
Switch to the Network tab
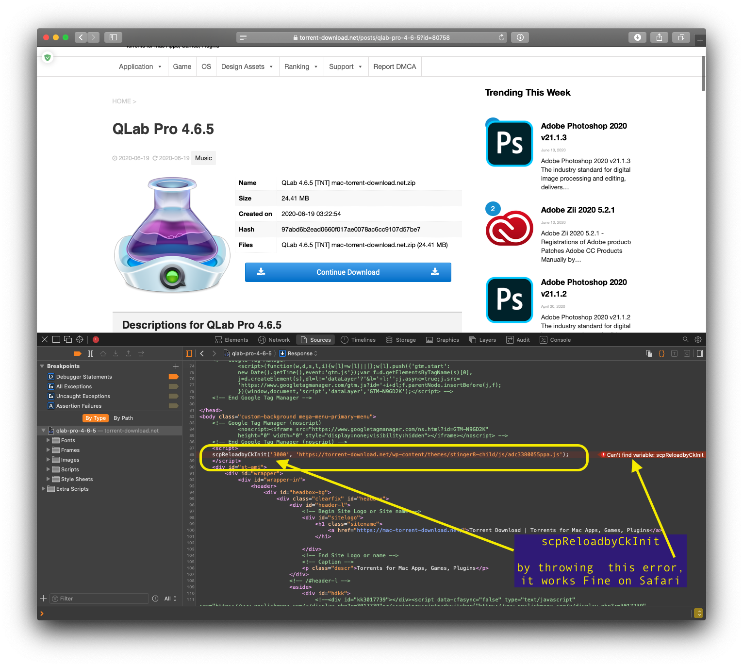(274, 340)
